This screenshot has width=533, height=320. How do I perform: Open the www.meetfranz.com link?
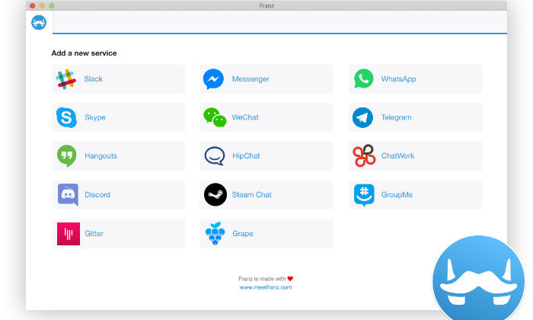pos(266,287)
